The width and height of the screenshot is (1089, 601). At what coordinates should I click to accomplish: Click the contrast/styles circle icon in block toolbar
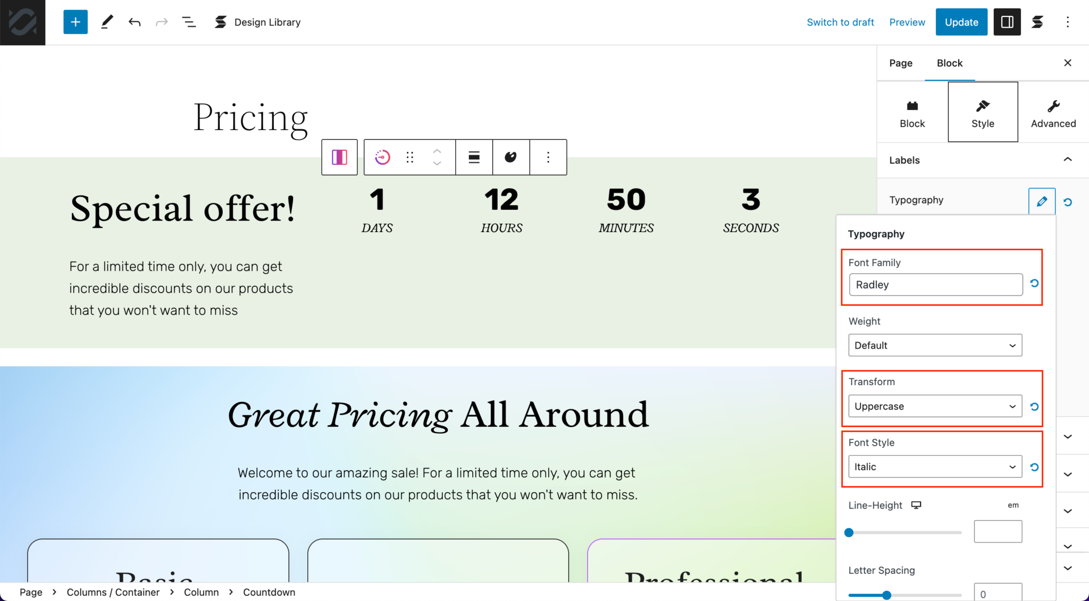[510, 157]
